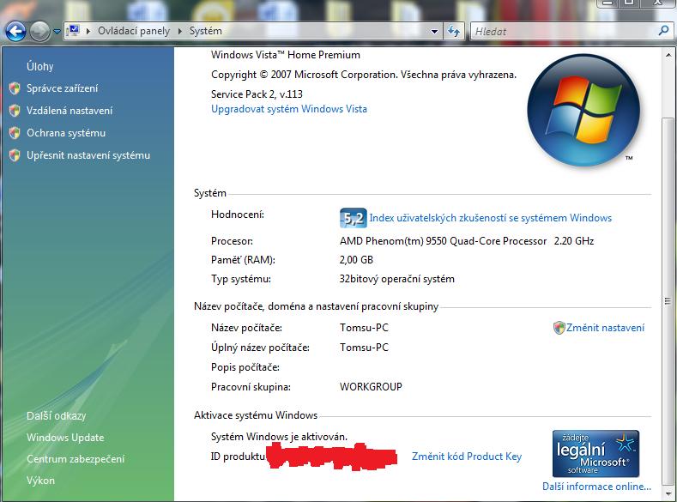Click the 5,2 rating badge
677x502 pixels.
coord(354,218)
